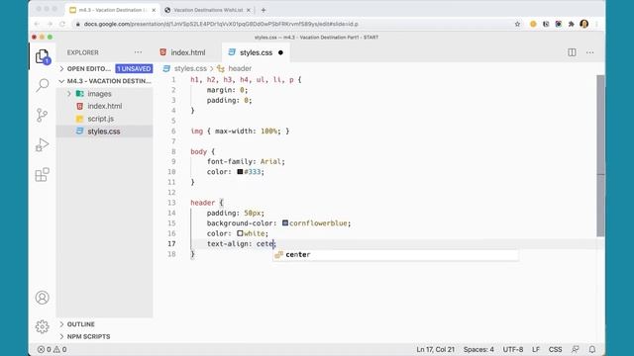Open the Source Control view icon
Image resolution: width=634 pixels, height=356 pixels.
point(42,115)
